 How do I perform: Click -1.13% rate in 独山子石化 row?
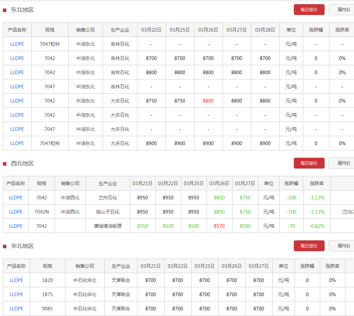[x=317, y=212]
